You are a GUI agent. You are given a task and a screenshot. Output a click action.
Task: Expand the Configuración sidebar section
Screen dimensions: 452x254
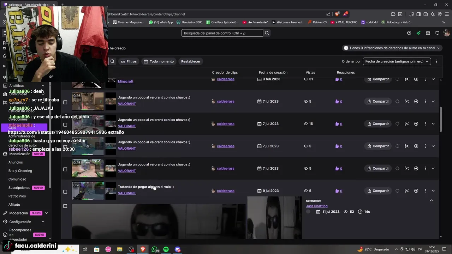point(43,222)
